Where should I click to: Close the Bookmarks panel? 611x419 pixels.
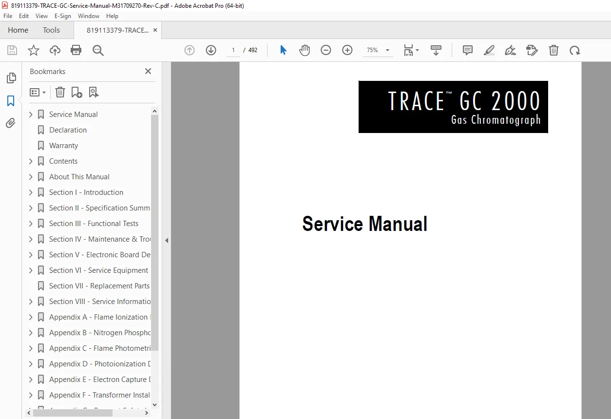click(148, 71)
